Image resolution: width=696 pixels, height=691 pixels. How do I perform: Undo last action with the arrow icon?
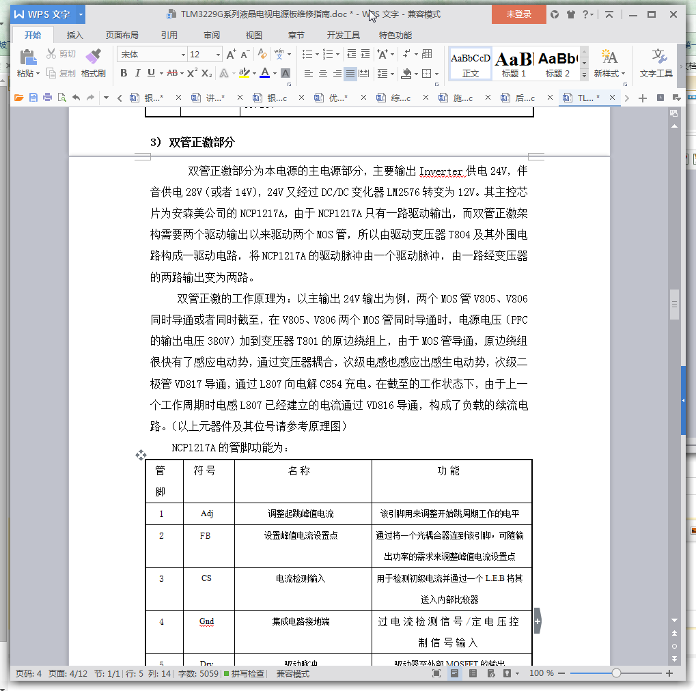click(x=76, y=98)
